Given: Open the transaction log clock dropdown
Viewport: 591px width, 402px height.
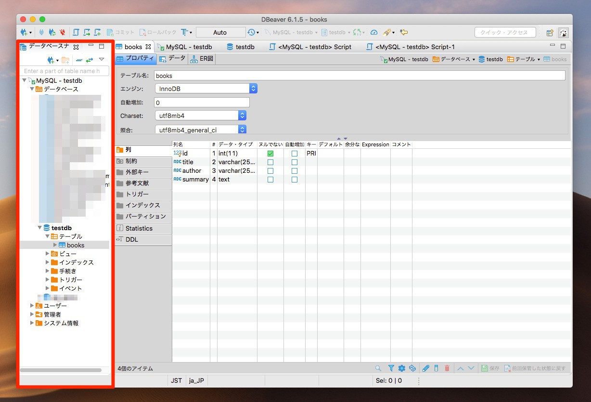Looking at the screenshot, I should [x=253, y=32].
